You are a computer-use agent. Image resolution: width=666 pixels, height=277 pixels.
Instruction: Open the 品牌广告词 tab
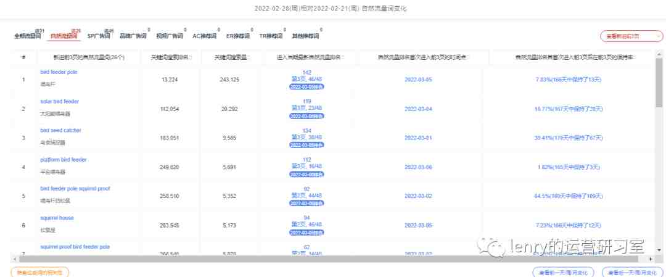133,36
